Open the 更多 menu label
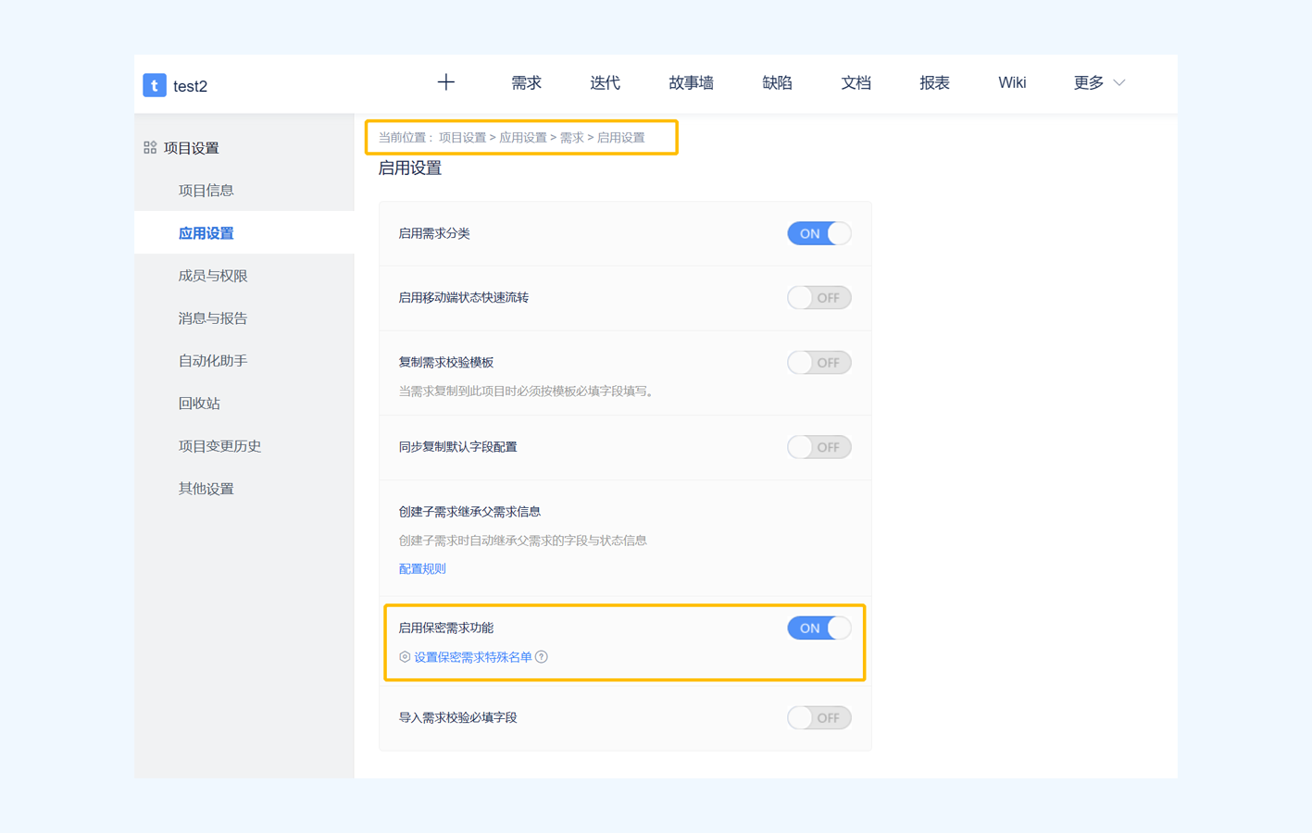The height and width of the screenshot is (833, 1312). click(1089, 83)
